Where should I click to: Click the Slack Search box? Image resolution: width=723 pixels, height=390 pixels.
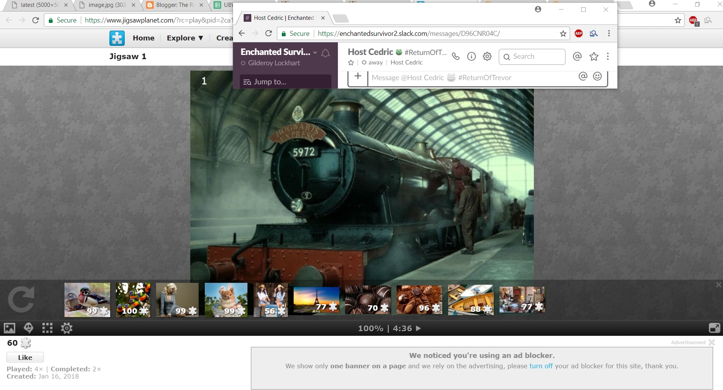point(532,56)
